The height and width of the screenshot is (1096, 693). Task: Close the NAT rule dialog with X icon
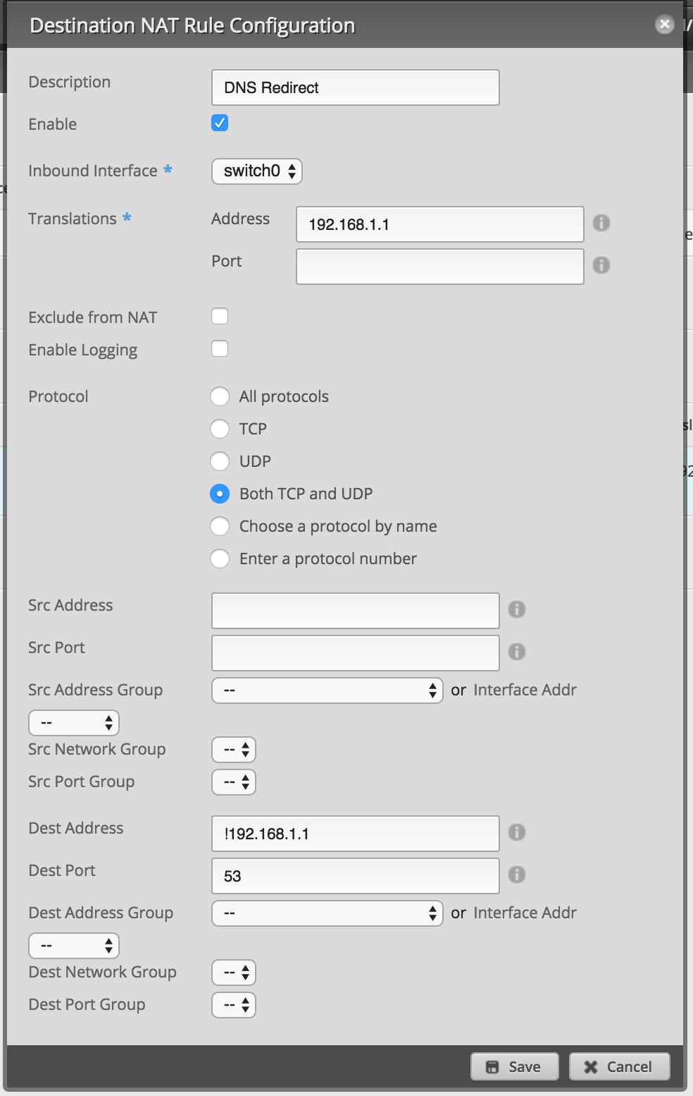664,25
